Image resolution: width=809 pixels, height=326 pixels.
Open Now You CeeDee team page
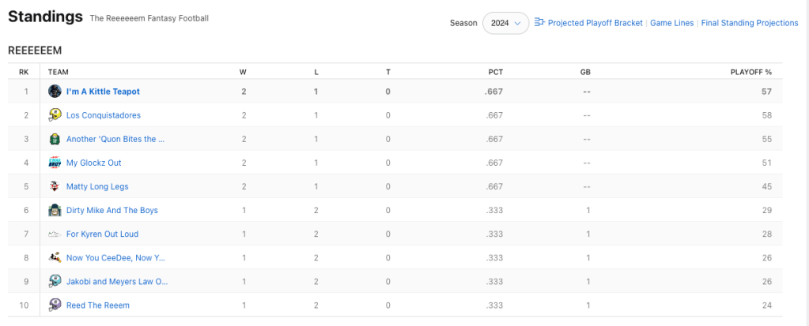click(116, 257)
